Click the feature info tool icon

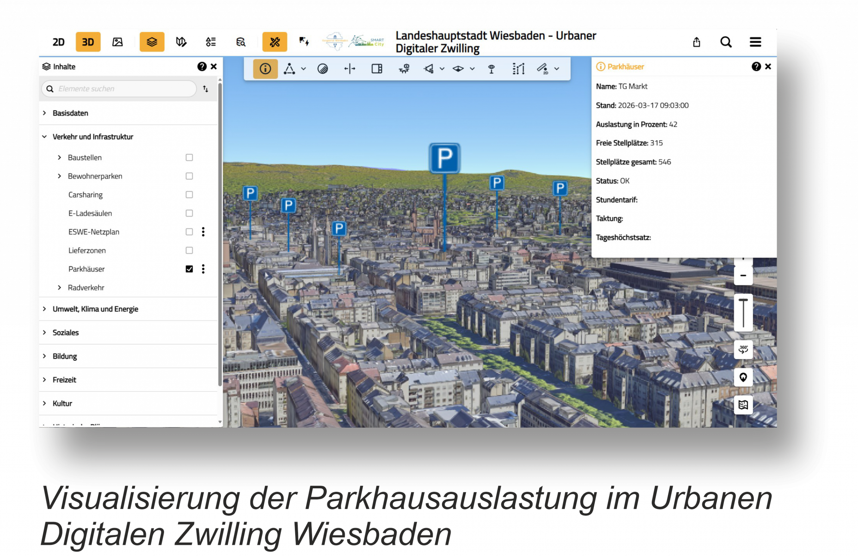265,68
